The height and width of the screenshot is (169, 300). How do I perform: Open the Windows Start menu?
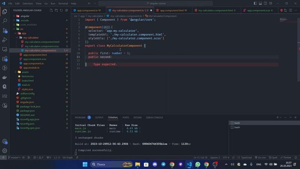pyautogui.click(x=85, y=164)
